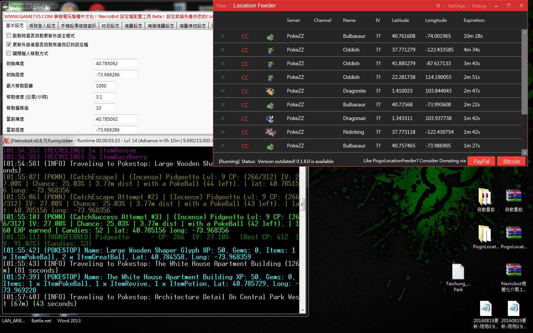The image size is (533, 333).
Task: Switch to the 精靈設定 tab
Action: point(133,26)
